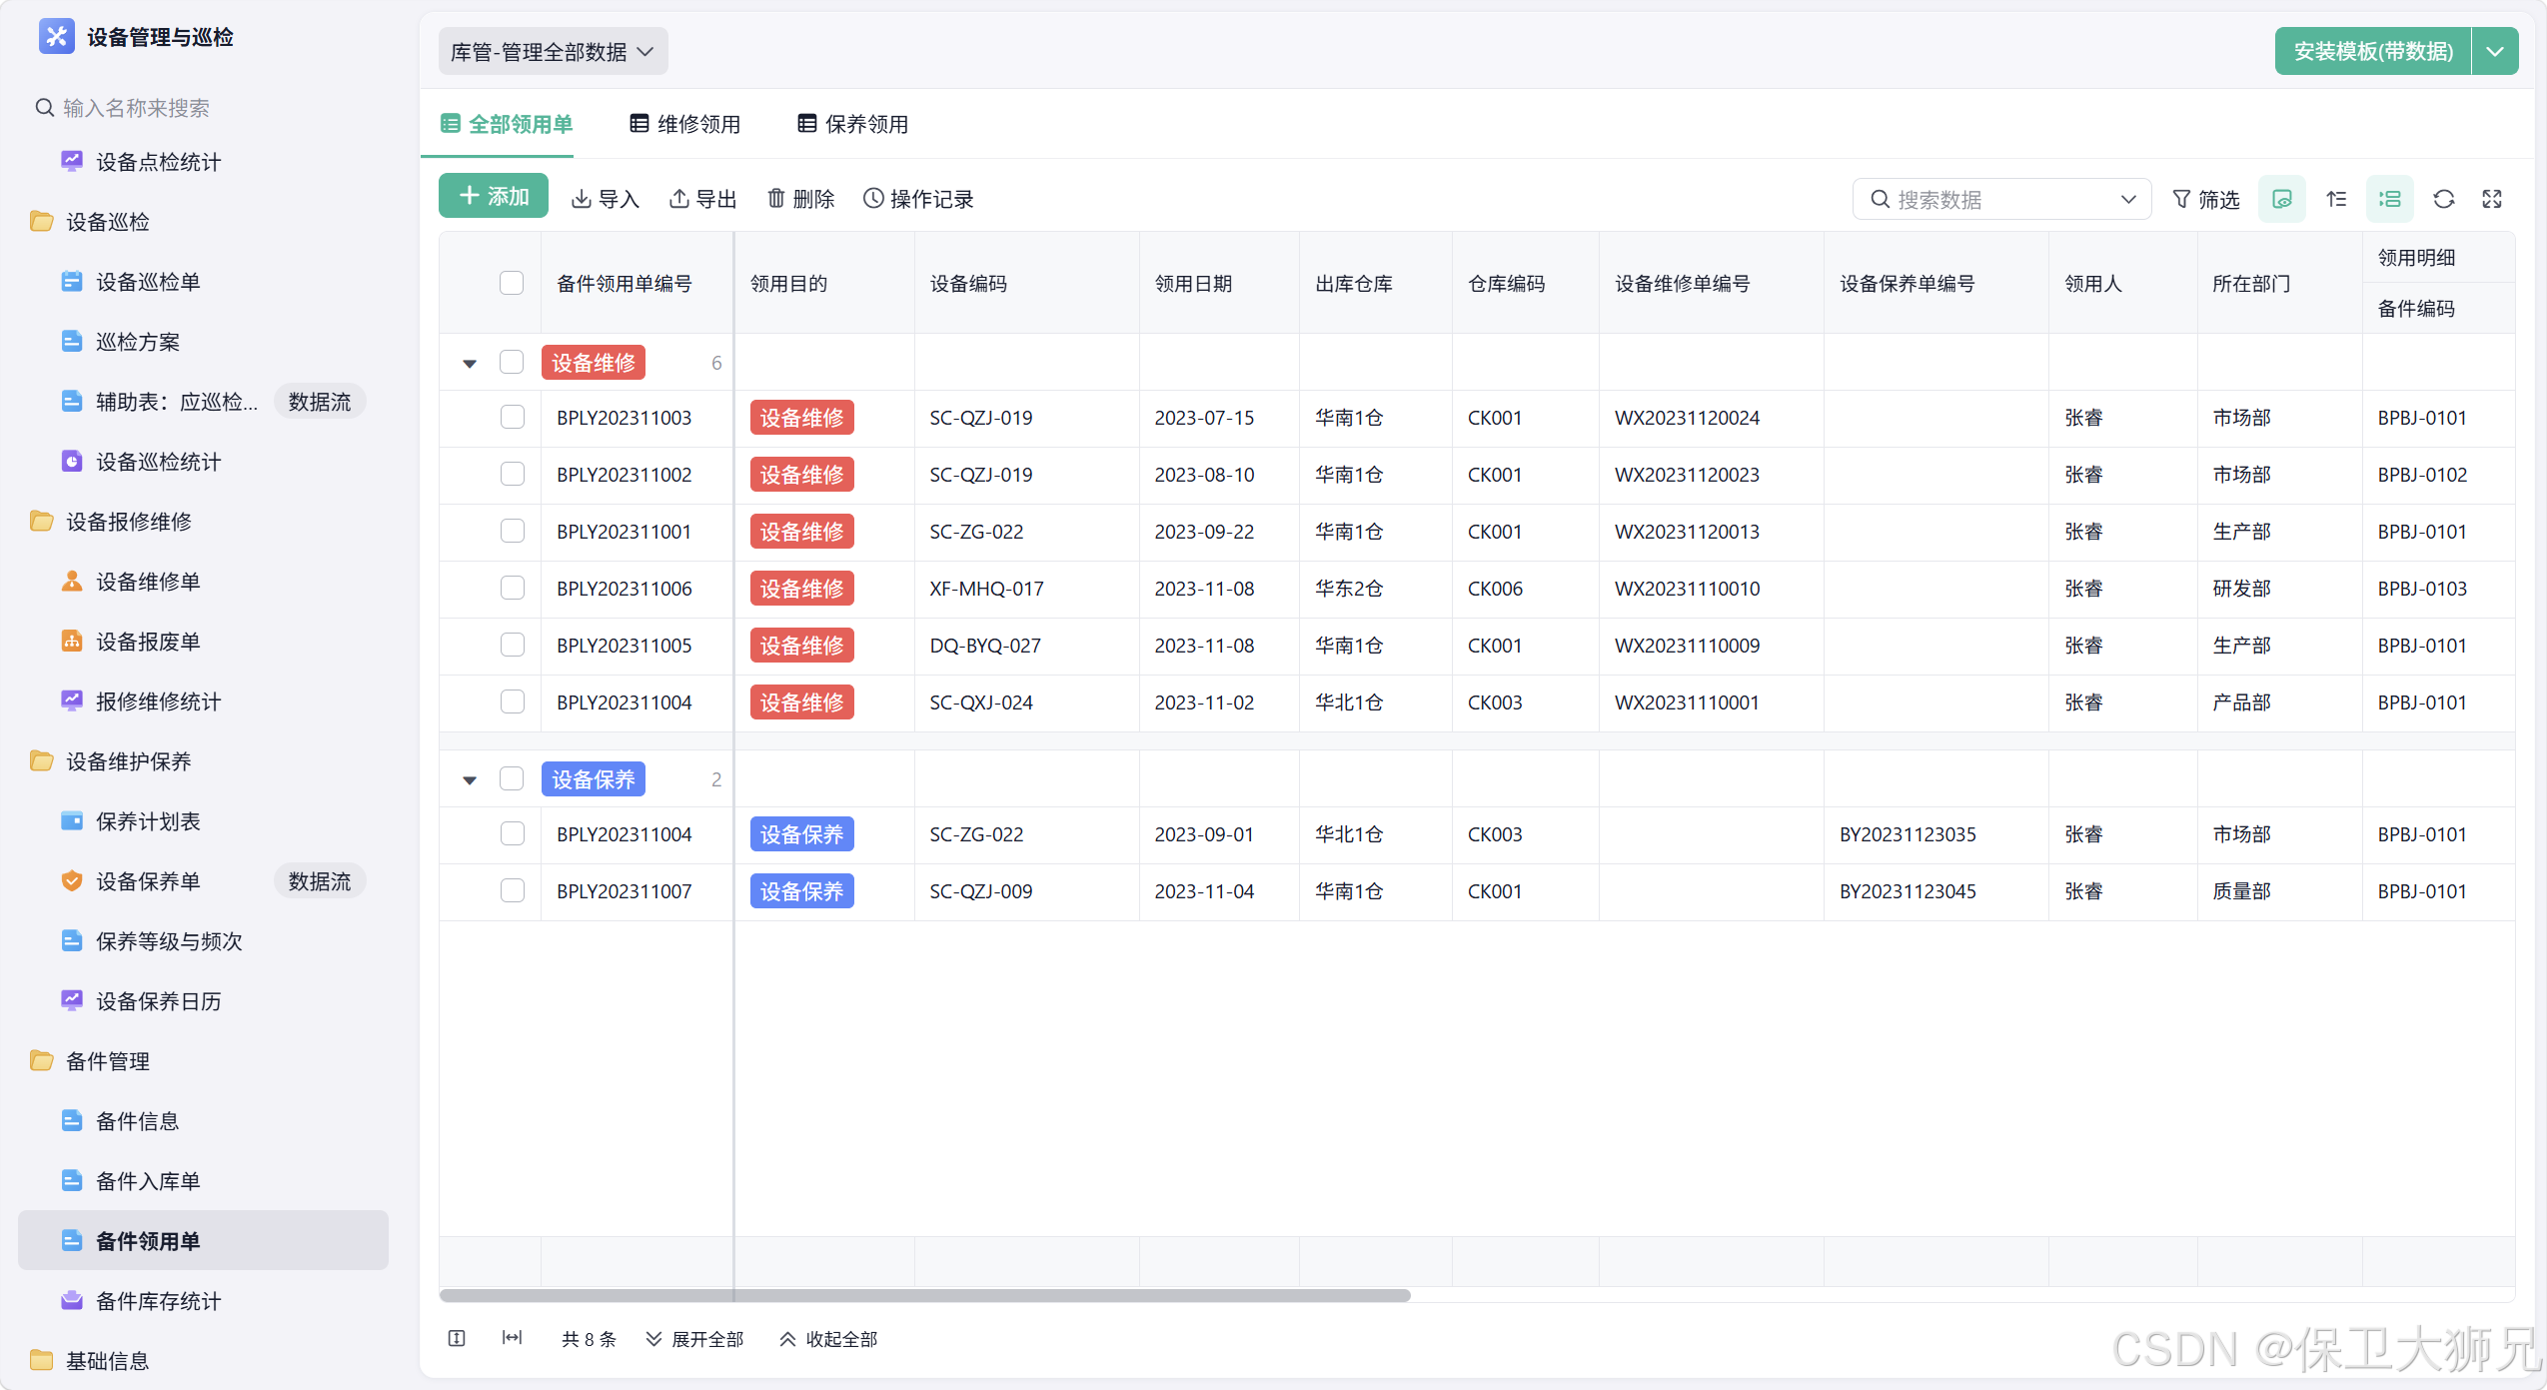2547x1390 pixels.
Task: Click the 设备保养单 shield icon
Action: tap(72, 880)
